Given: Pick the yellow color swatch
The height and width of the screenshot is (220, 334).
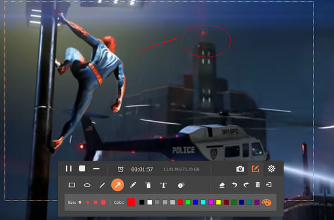Looking at the screenshot, I should tap(219, 202).
